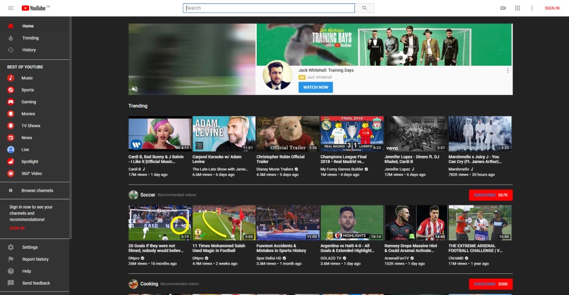The width and height of the screenshot is (569, 295).
Task: Click the Home icon in sidebar
Action: [11, 26]
